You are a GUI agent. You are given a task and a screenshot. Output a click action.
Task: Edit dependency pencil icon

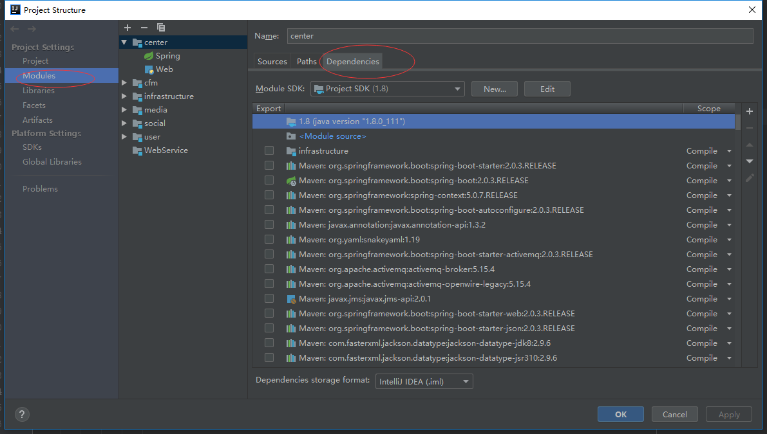click(750, 177)
